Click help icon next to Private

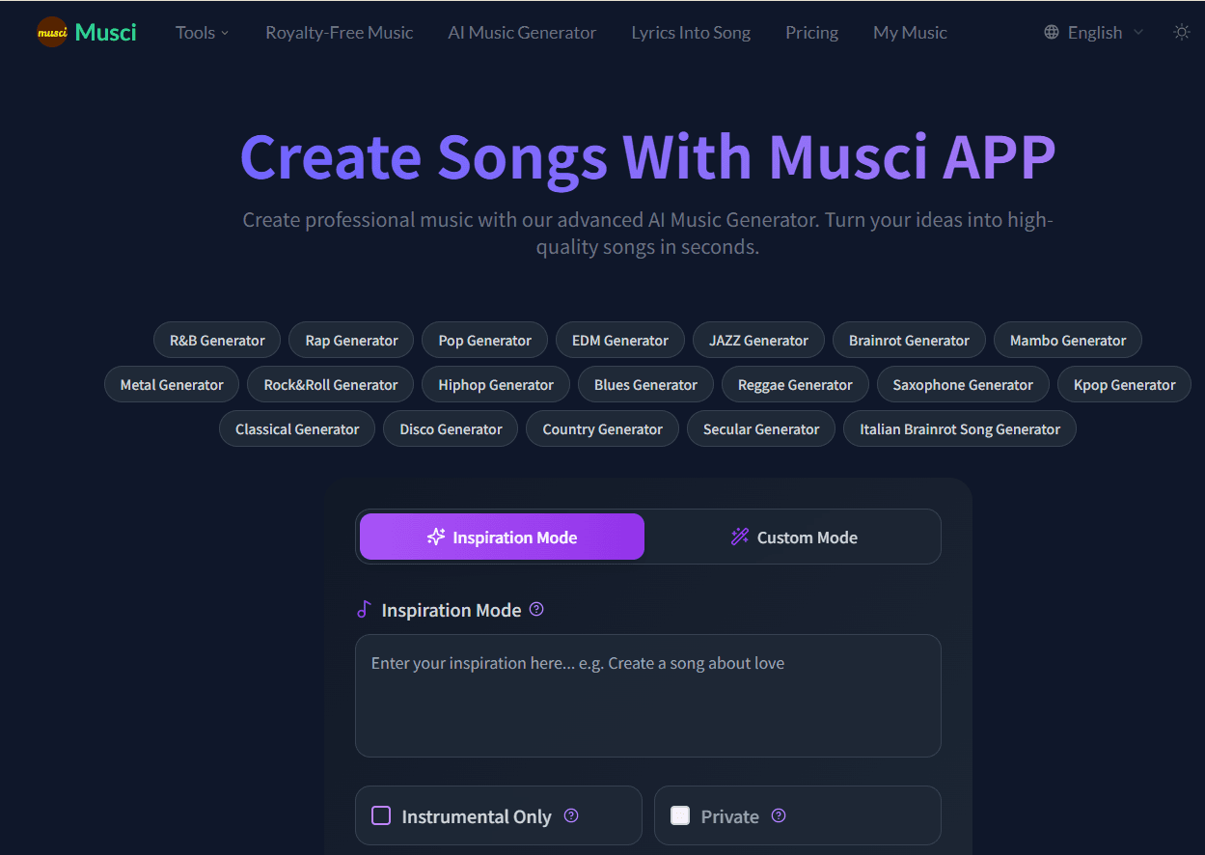(779, 815)
